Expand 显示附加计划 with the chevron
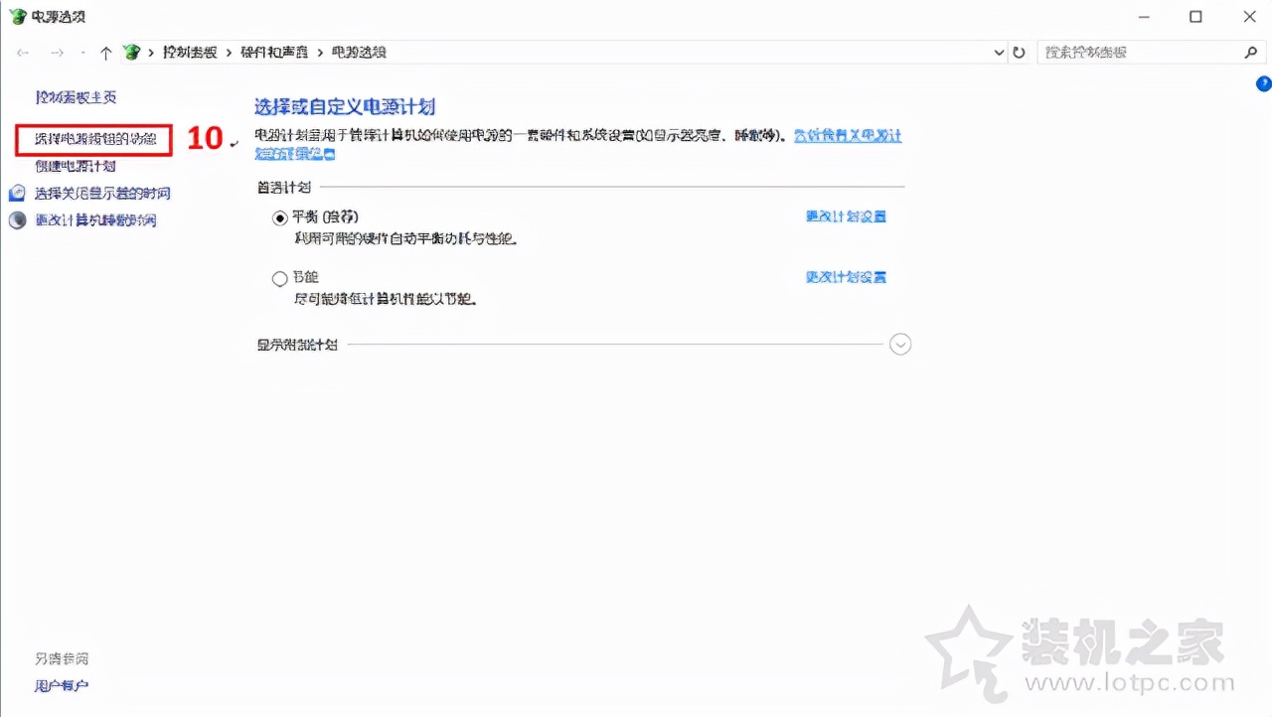Screen dimensions: 1272x717 900,344
